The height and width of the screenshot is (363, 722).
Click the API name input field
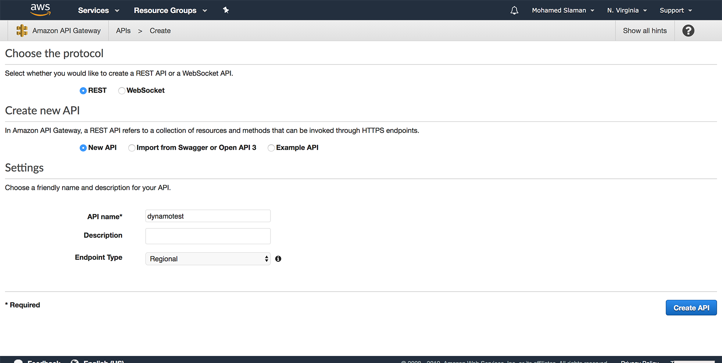tap(208, 216)
